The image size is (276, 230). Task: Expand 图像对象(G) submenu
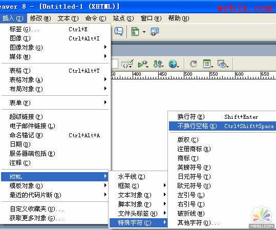(x=55, y=47)
